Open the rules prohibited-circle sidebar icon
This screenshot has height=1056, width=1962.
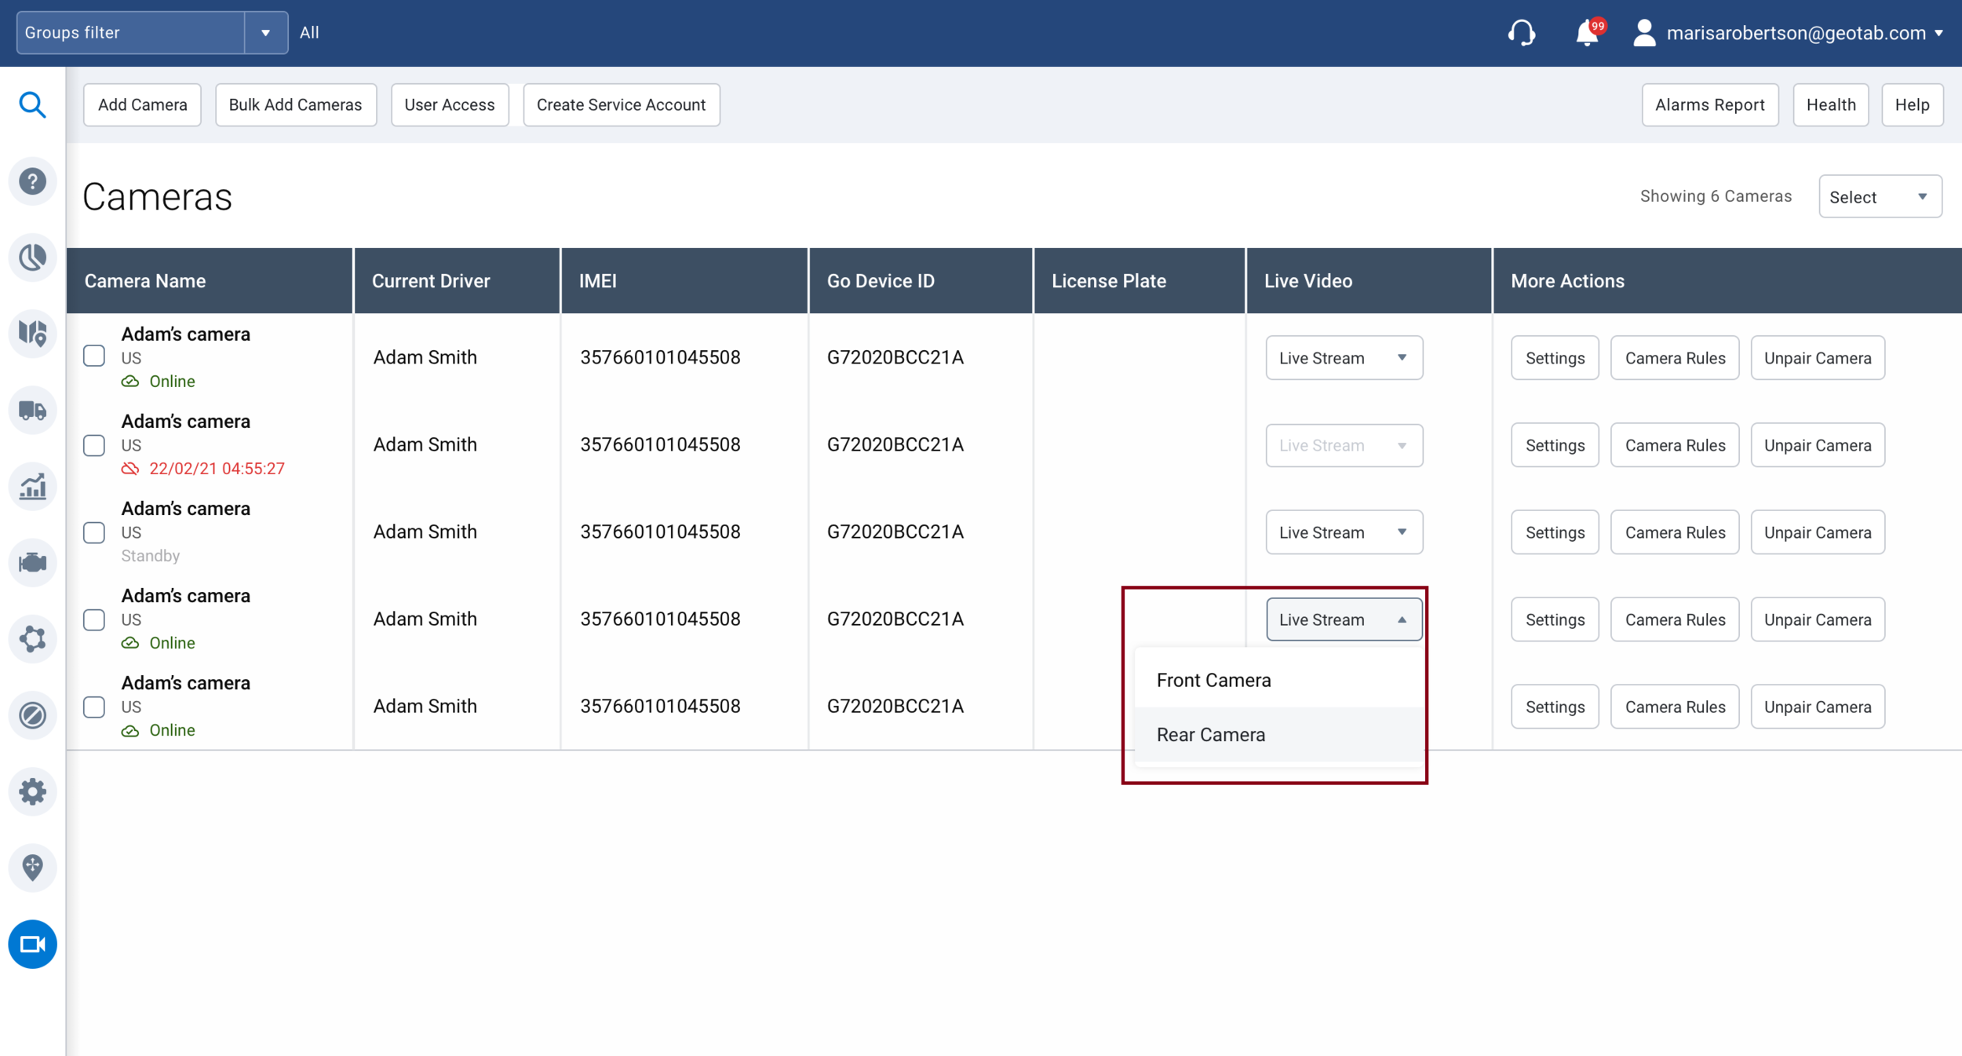(32, 715)
